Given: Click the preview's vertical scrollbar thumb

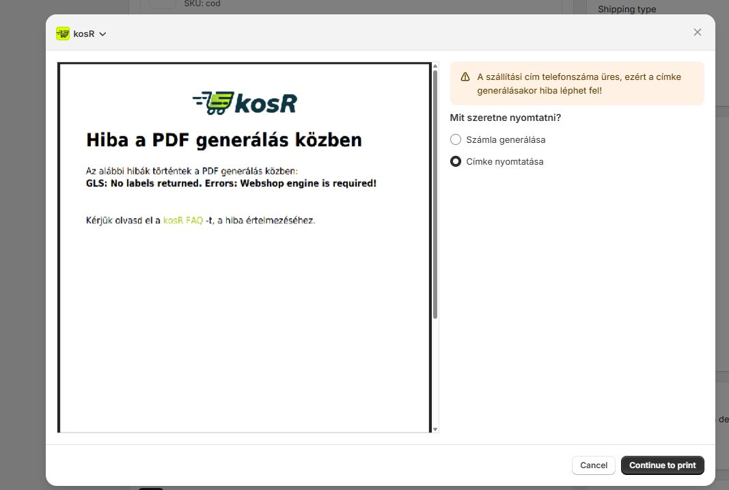Looking at the screenshot, I should pyautogui.click(x=435, y=195).
